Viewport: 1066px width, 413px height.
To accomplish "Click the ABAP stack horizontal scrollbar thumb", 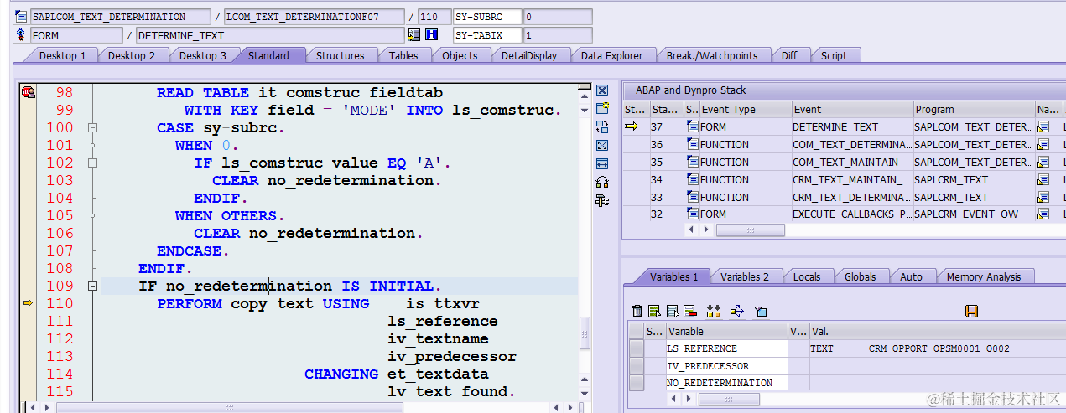I will [750, 230].
